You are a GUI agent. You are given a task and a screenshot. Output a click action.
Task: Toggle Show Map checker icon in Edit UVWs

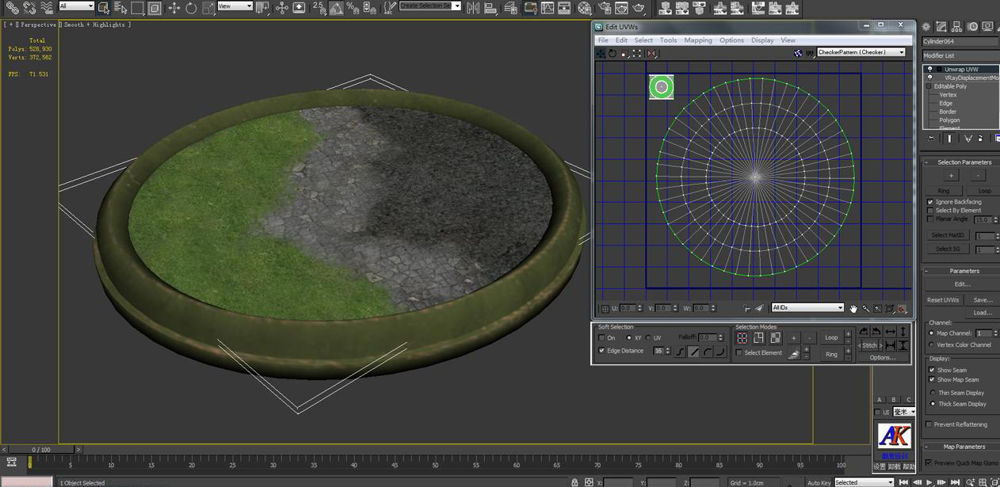pos(798,53)
